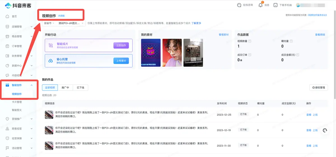336x157 pixels.
Task: Click 查看 for the 2023-12-19 video
Action: point(309,130)
